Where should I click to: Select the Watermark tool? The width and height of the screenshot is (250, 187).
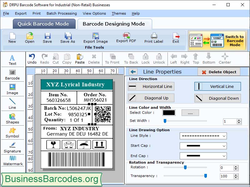[12, 162]
